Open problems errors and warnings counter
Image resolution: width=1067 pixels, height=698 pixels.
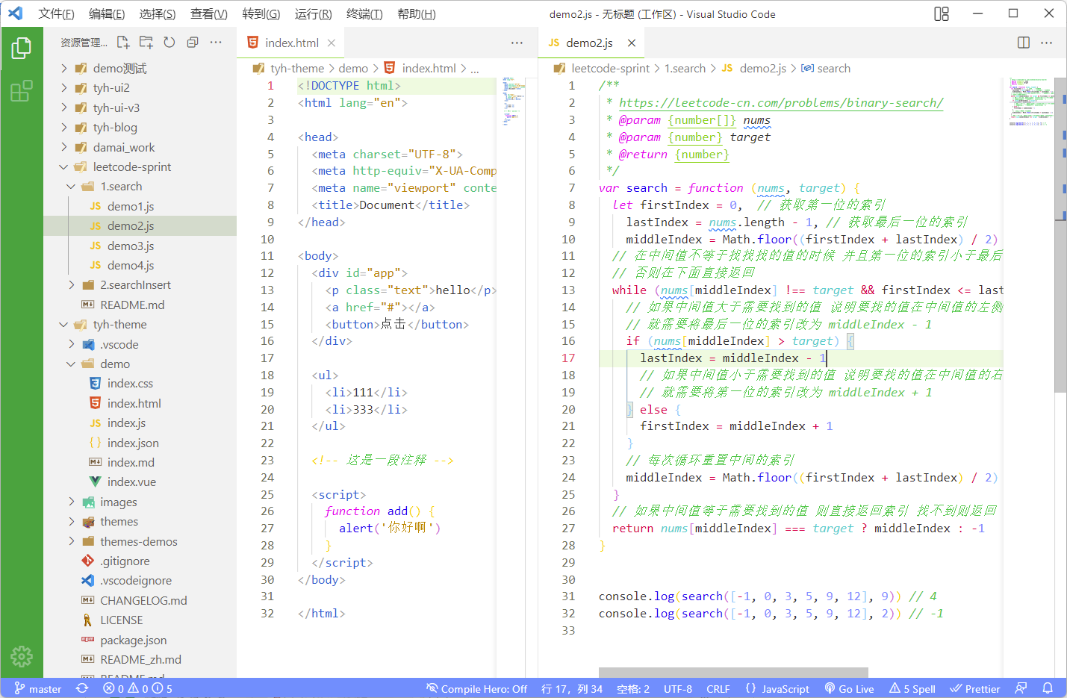137,688
